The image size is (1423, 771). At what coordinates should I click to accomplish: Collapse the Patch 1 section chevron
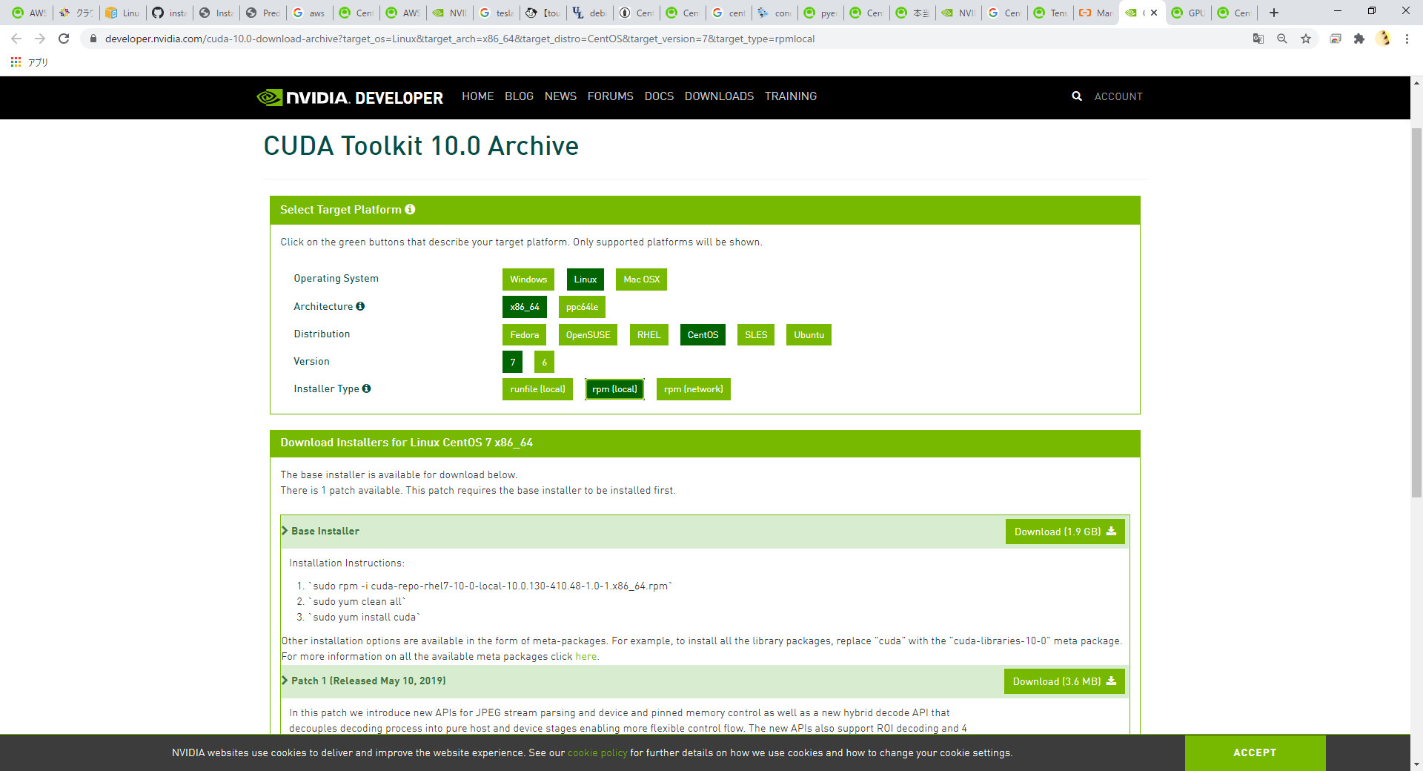(285, 681)
